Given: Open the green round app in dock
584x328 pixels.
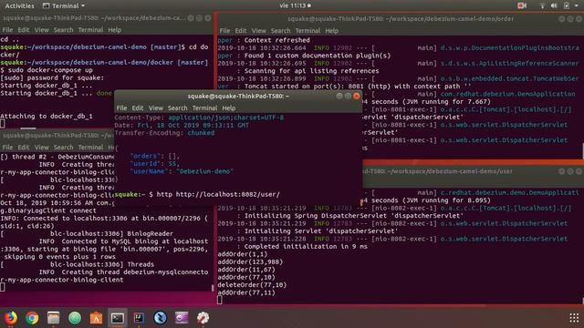Looking at the screenshot, I should point(75,318).
